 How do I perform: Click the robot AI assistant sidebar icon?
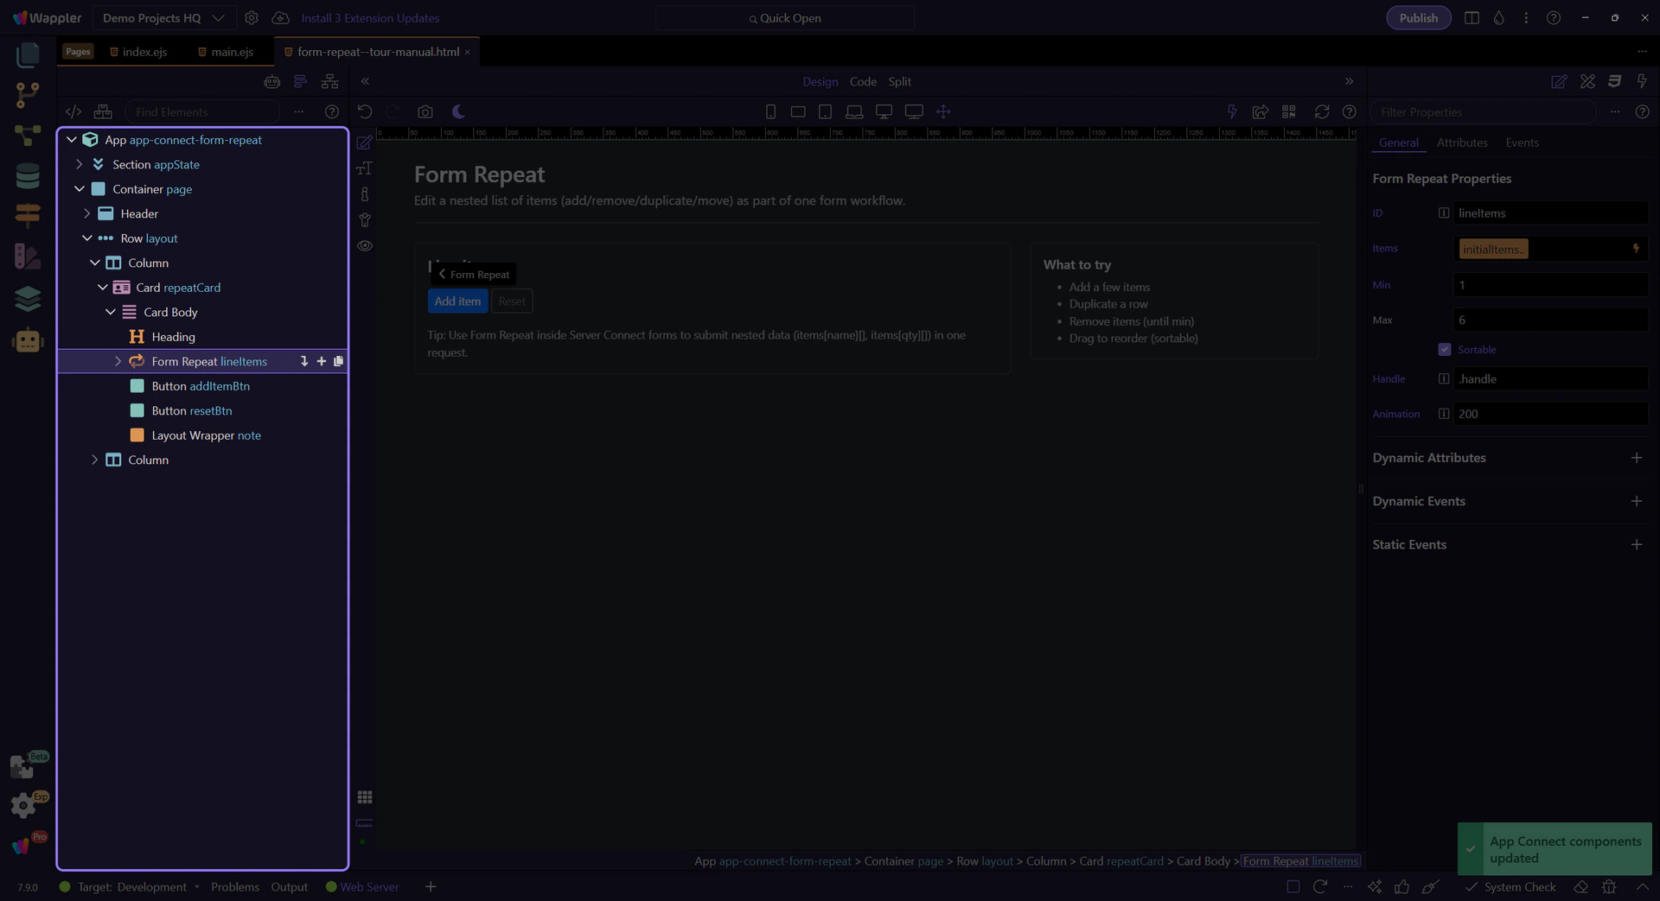(x=28, y=340)
